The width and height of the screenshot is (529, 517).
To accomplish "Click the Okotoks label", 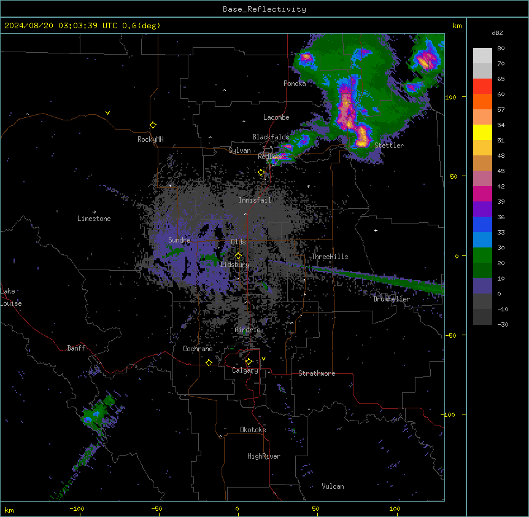I will [x=253, y=430].
